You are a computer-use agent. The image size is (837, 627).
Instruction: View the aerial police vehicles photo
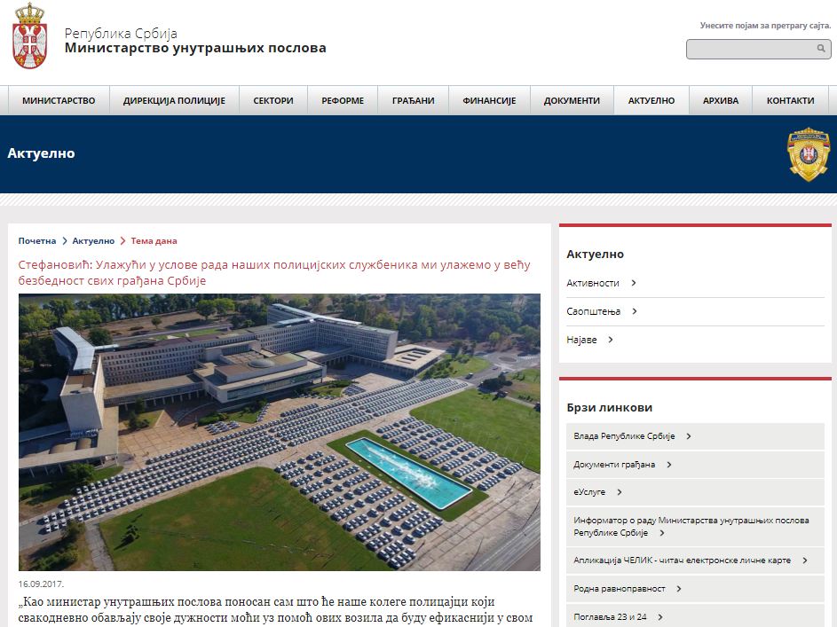pos(280,432)
